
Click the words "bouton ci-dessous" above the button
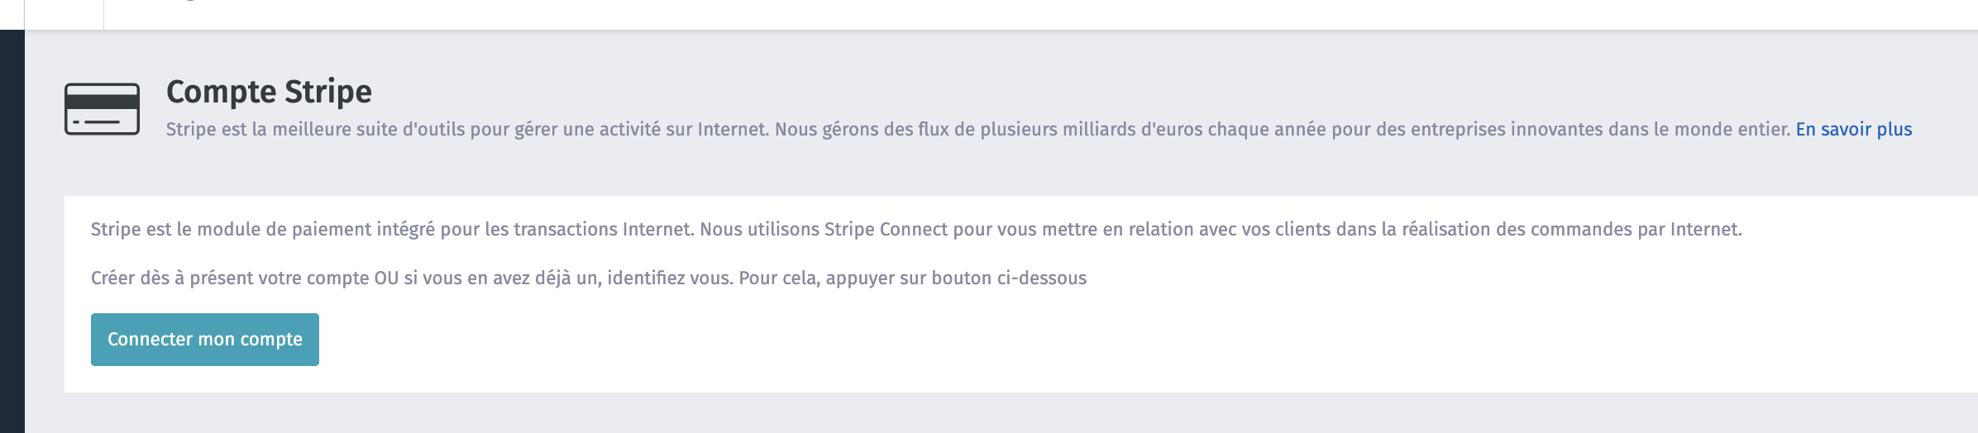pyautogui.click(x=1009, y=278)
